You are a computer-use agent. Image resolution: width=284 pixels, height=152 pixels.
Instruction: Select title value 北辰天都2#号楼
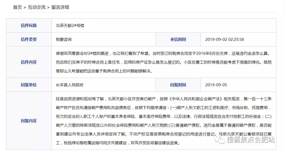click(x=70, y=26)
